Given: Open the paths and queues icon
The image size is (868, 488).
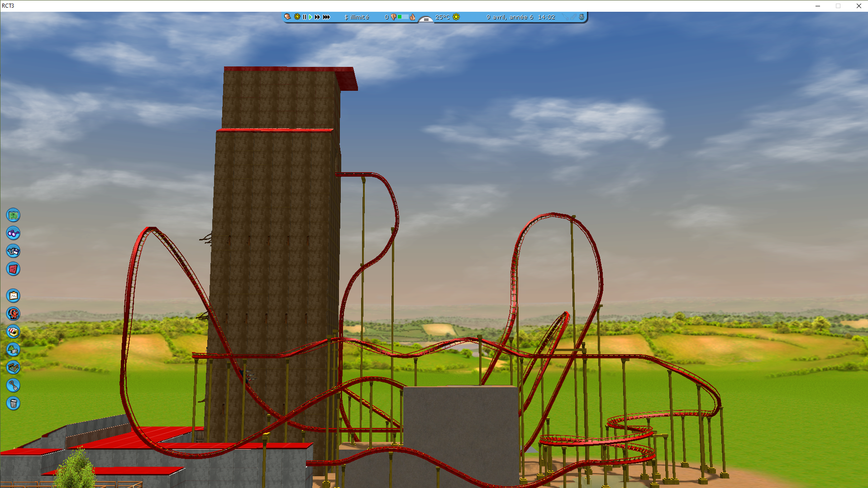Looking at the screenshot, I should pos(13,367).
